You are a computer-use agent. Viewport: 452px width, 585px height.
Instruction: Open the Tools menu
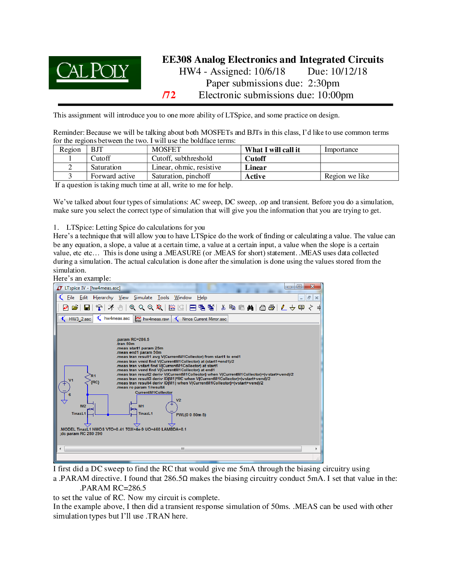[x=163, y=298]
